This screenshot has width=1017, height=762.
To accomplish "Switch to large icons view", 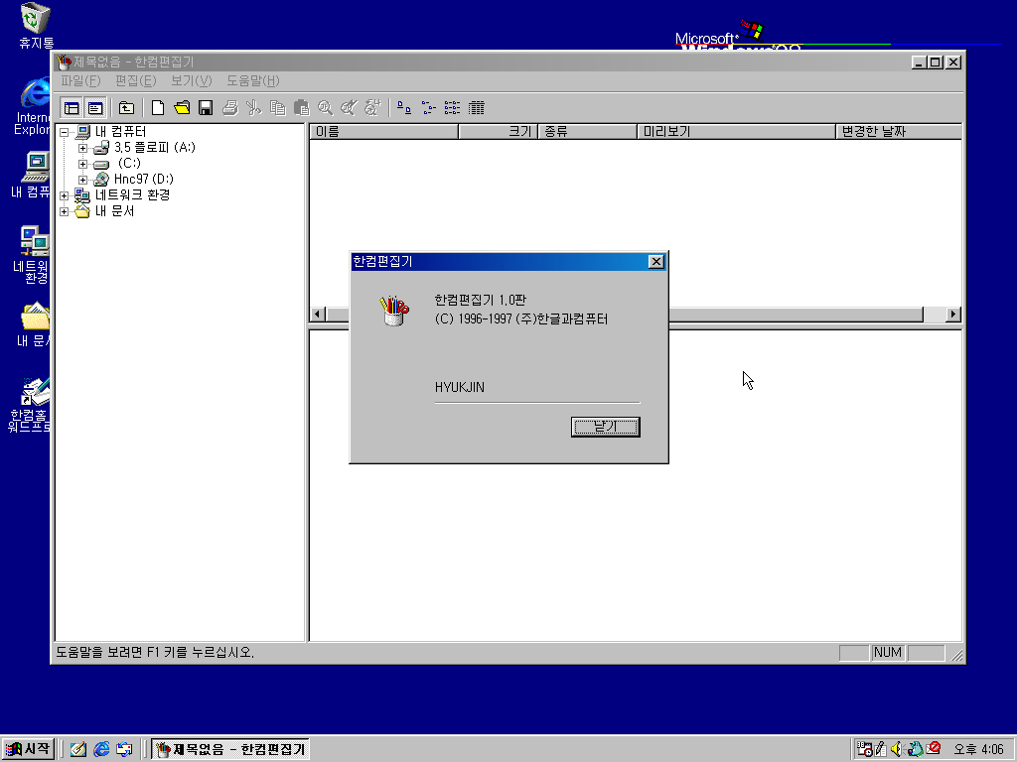I will click(404, 108).
